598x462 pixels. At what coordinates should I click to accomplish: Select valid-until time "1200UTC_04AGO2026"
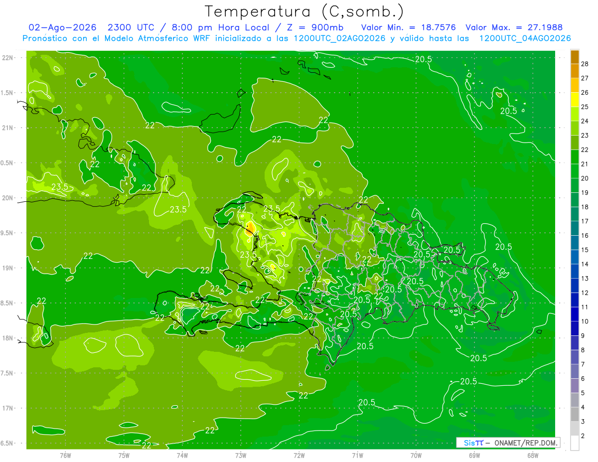tap(525, 38)
